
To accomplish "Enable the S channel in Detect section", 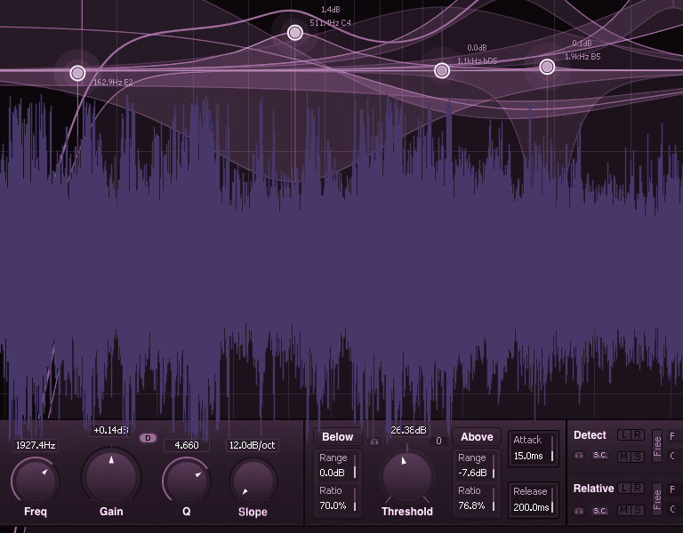I will pyautogui.click(x=638, y=457).
